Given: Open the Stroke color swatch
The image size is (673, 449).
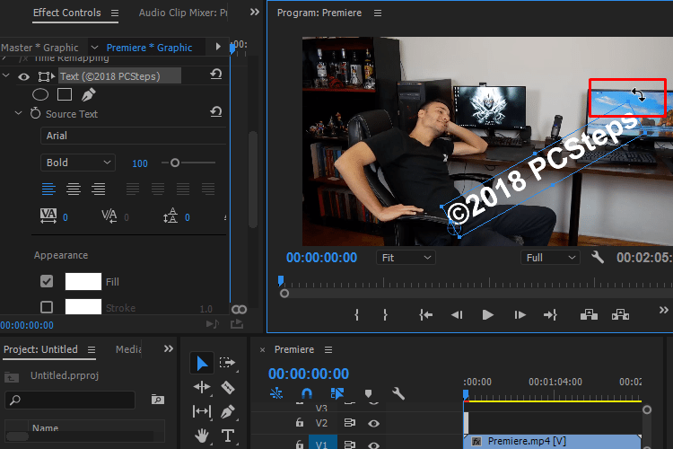Looking at the screenshot, I should click(x=83, y=307).
